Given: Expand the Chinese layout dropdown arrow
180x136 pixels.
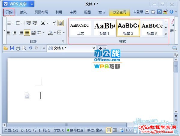Looking at the screenshot, I should tap(48, 23).
